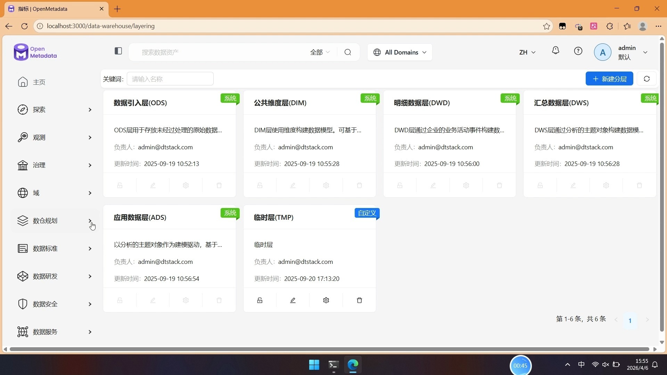
Task: Click the search magnifier icon in the search bar
Action: coord(348,52)
